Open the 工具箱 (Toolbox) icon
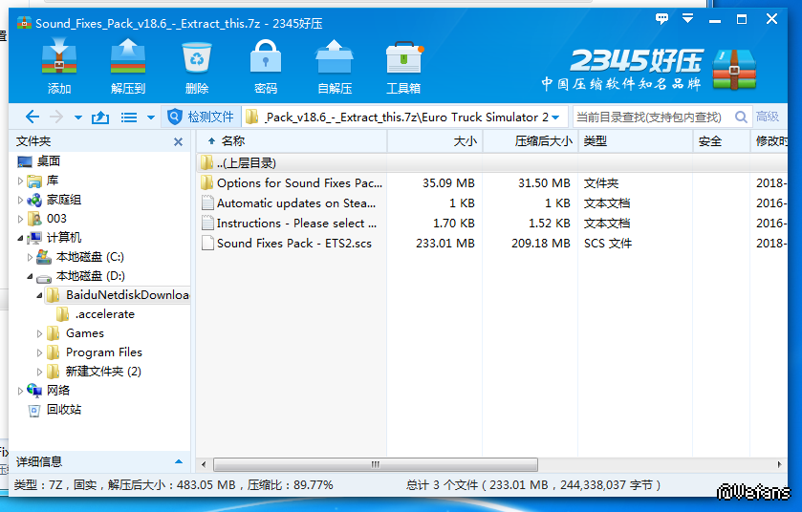 point(403,67)
